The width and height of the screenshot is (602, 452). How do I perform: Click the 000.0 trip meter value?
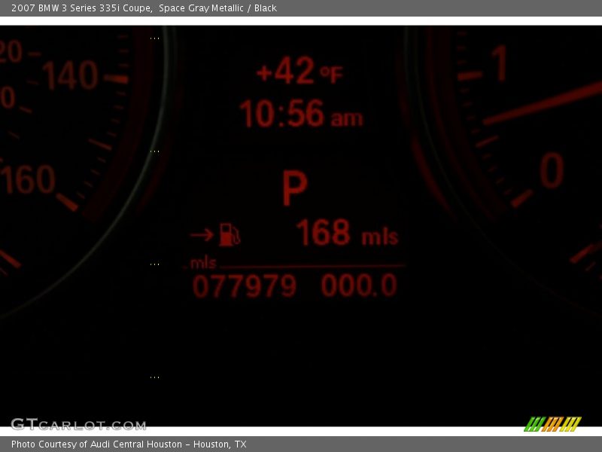coord(359,286)
